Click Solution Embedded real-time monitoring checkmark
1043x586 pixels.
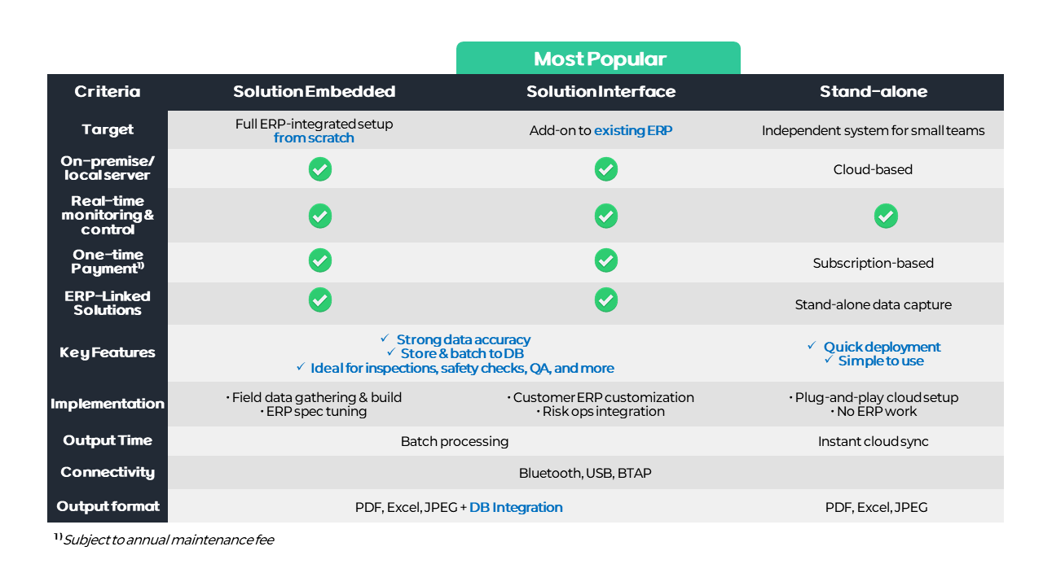click(320, 216)
